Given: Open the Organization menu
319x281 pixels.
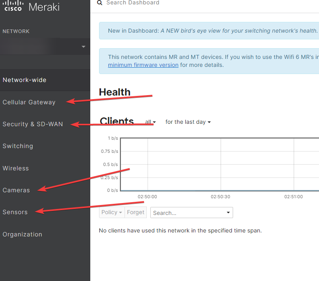Looking at the screenshot, I should 22,234.
